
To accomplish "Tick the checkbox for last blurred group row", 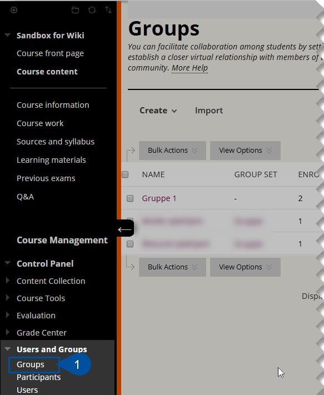I will 130,244.
